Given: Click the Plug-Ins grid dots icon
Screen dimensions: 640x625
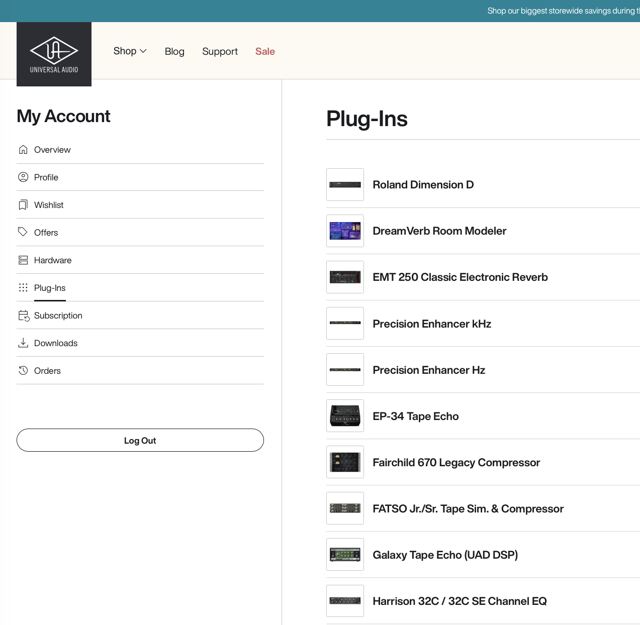Looking at the screenshot, I should click(23, 288).
